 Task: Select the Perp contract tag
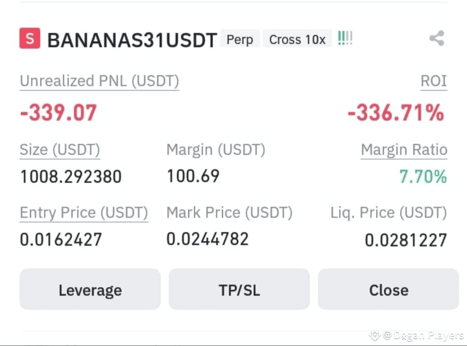240,39
